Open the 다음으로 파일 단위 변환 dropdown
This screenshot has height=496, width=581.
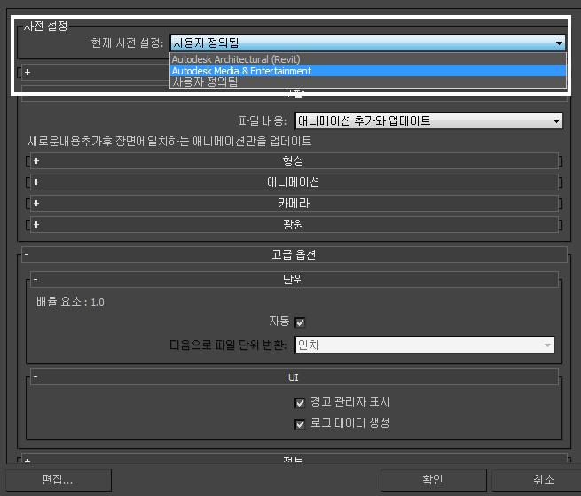pyautogui.click(x=425, y=345)
